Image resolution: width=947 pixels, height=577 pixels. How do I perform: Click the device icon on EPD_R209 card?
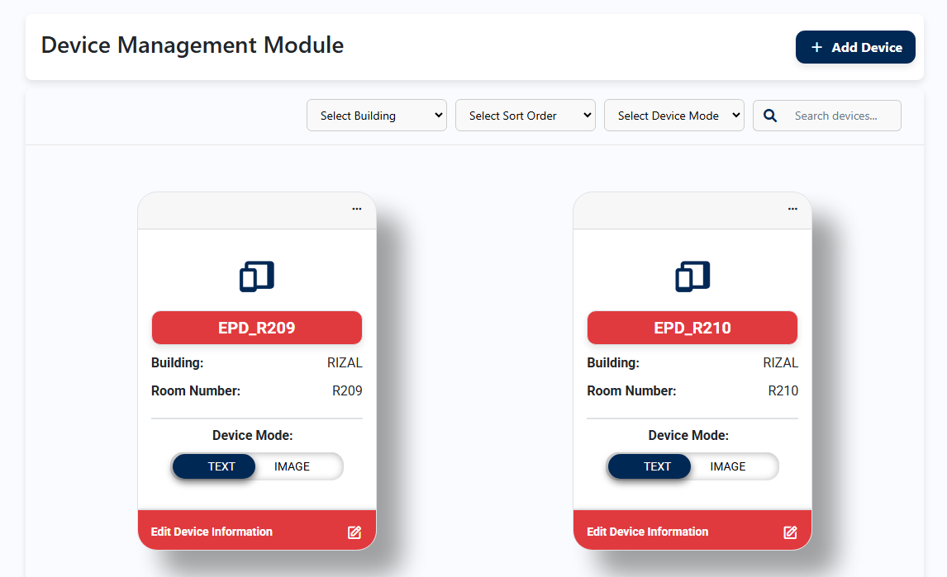[257, 277]
